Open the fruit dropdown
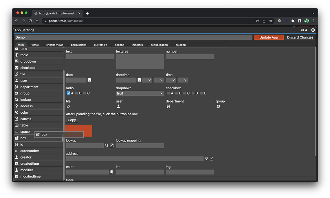This screenshot has height=198, width=330. [140, 93]
